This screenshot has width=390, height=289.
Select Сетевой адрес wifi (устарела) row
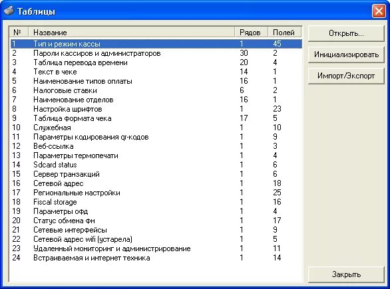pyautogui.click(x=156, y=239)
